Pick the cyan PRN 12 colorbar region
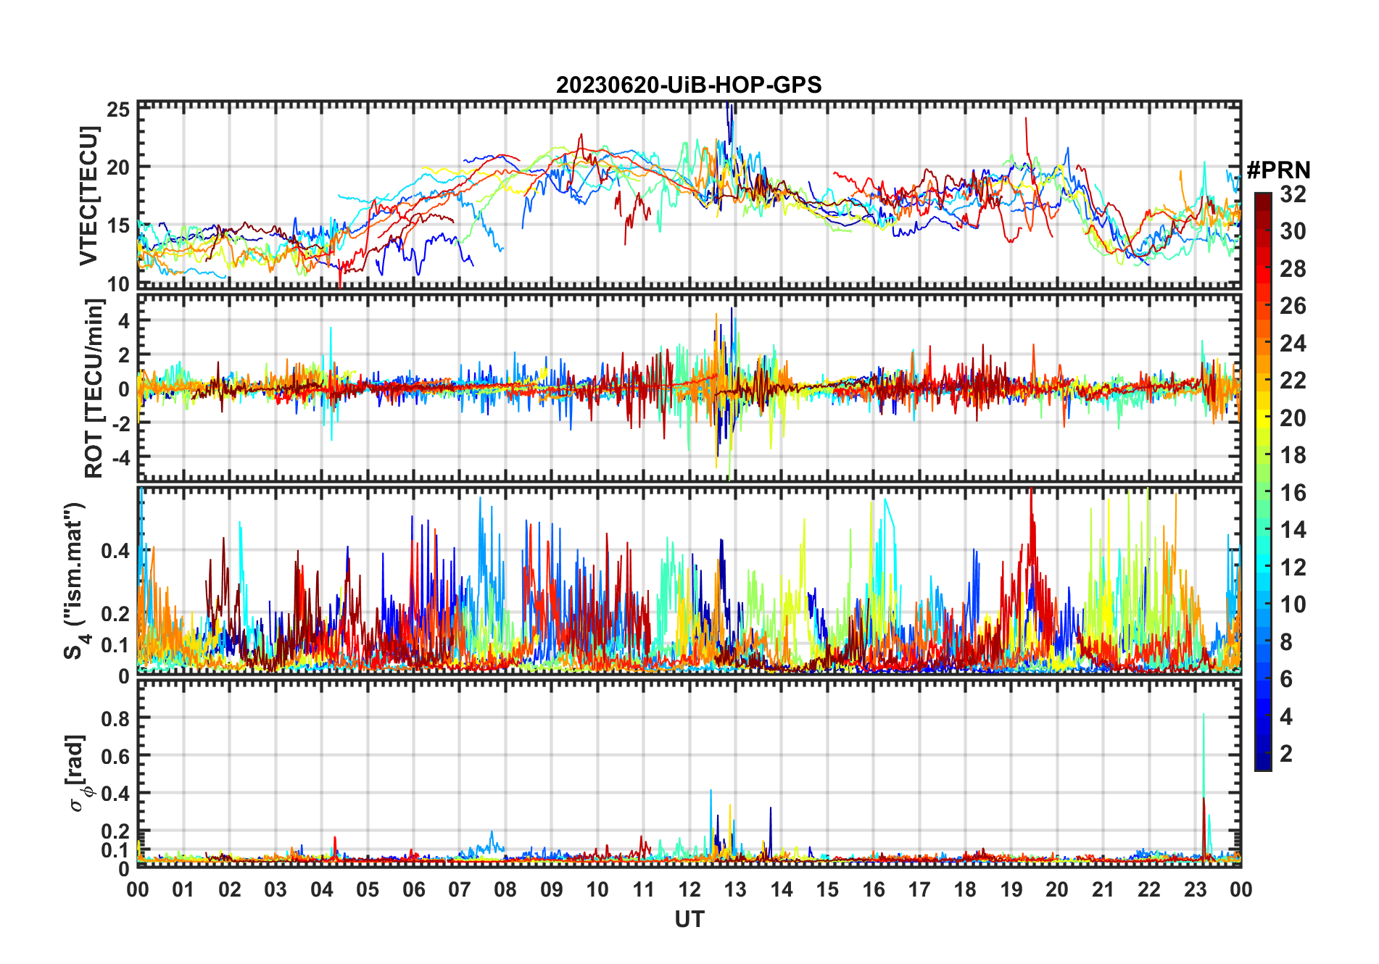 pos(1263,567)
